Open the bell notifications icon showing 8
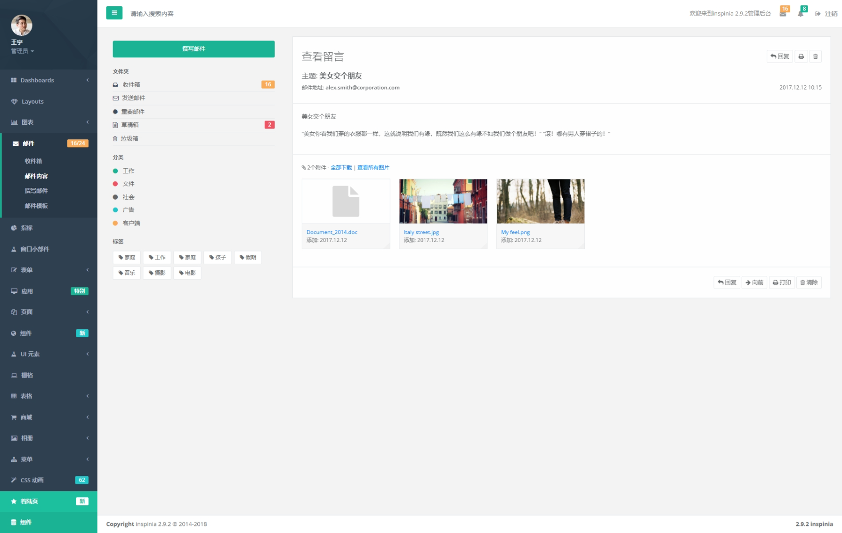Screen dimensions: 842x533 tap(801, 14)
